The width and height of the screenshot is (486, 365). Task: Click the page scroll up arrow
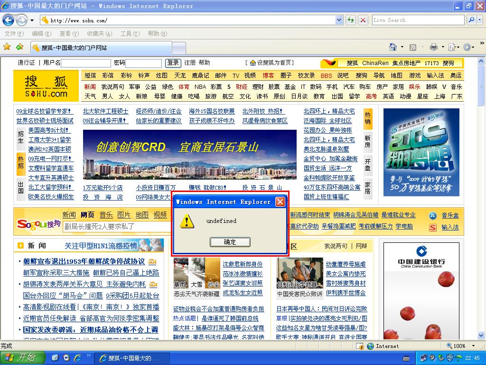(x=481, y=61)
